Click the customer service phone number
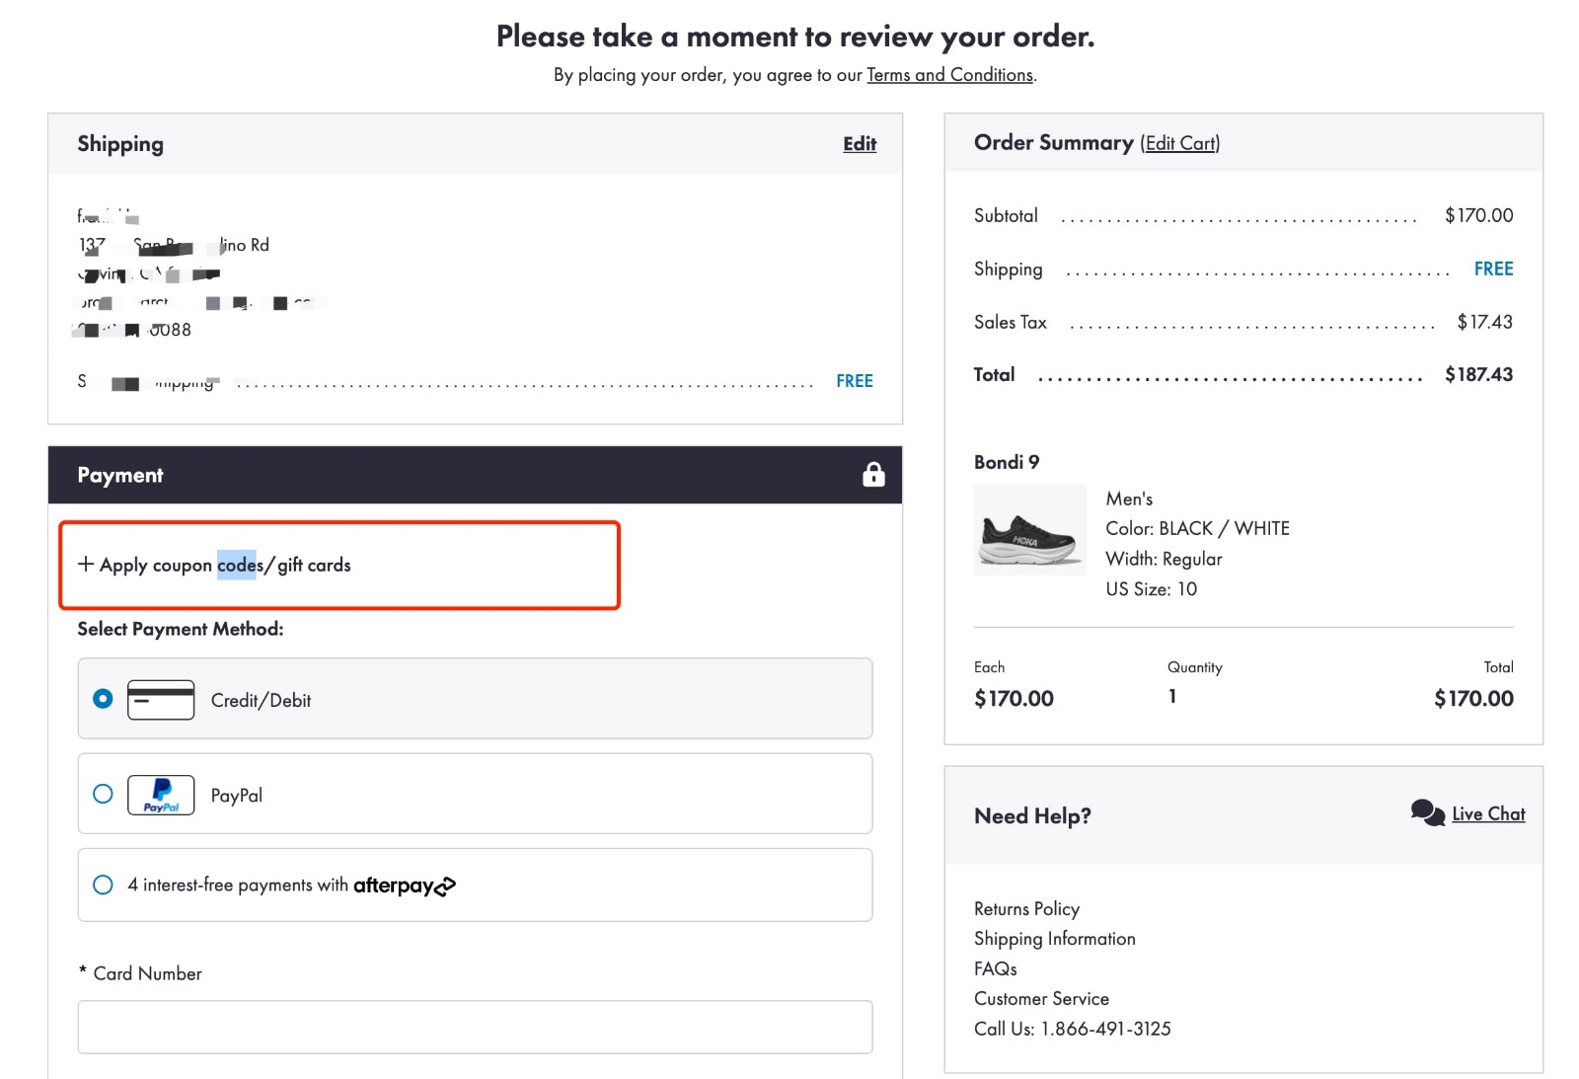 tap(1104, 1029)
